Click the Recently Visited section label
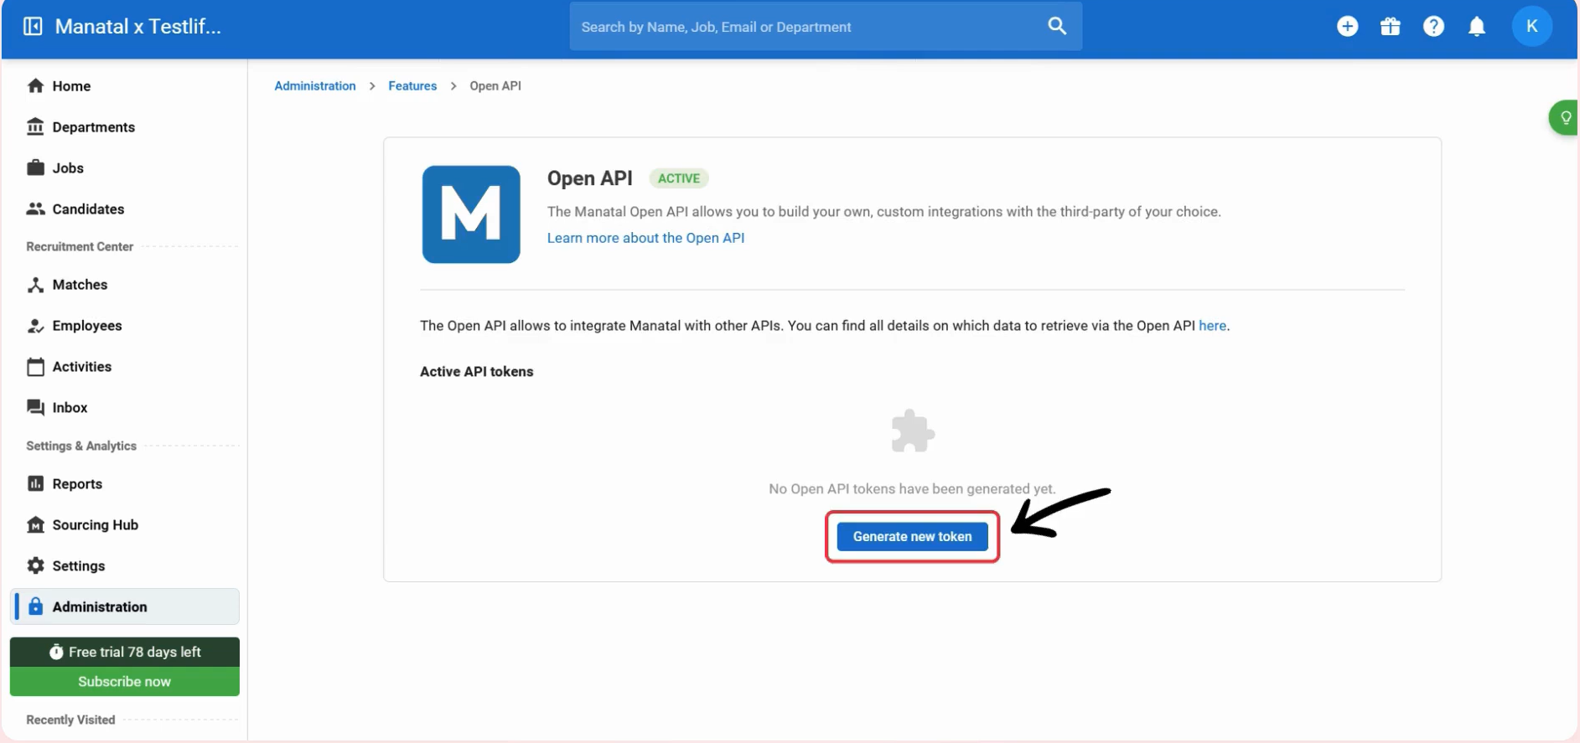 70,720
